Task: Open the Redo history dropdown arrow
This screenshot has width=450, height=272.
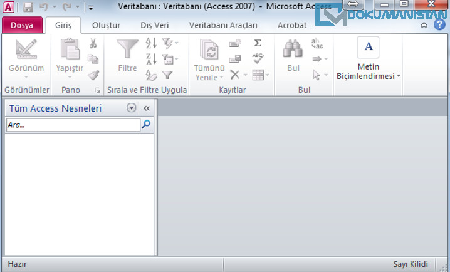Action: pyautogui.click(x=78, y=7)
